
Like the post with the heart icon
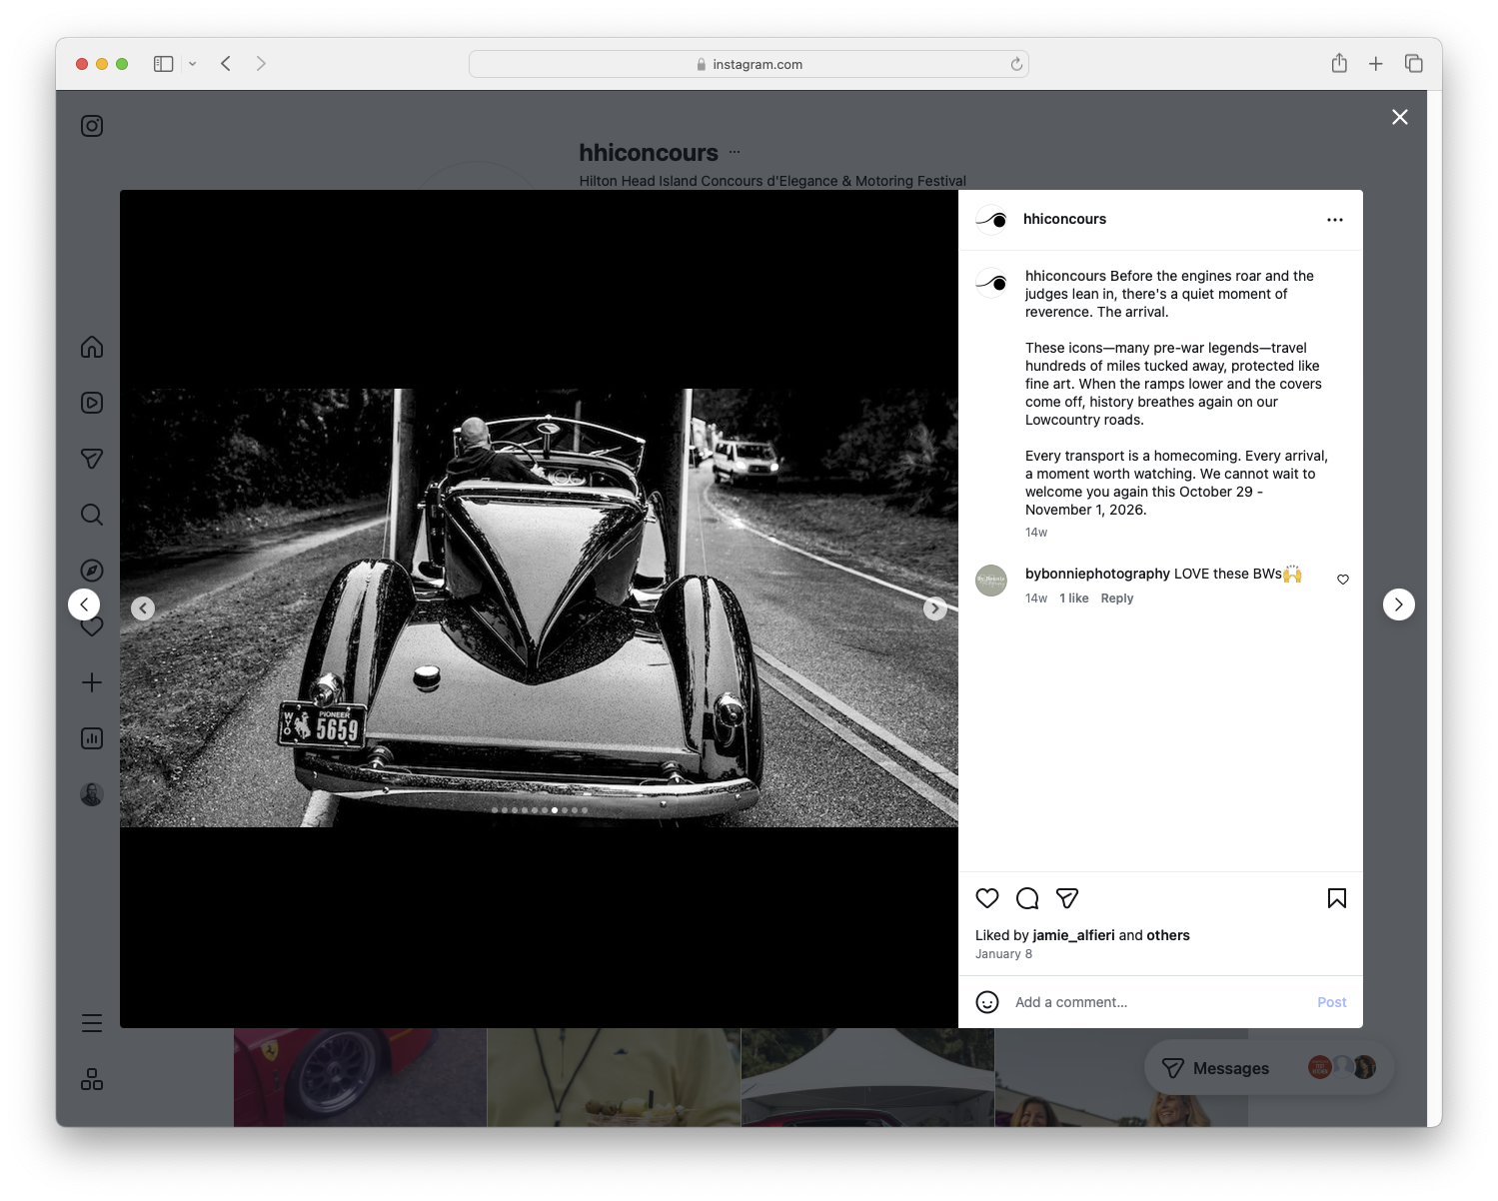coord(986,898)
